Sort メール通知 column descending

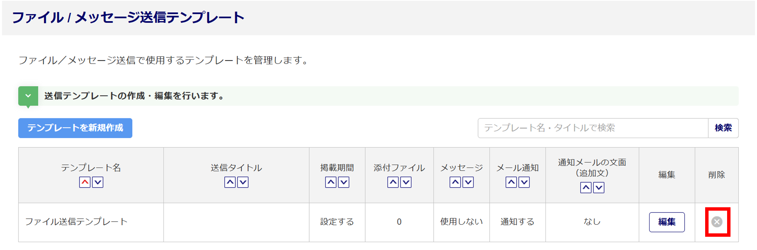point(524,182)
